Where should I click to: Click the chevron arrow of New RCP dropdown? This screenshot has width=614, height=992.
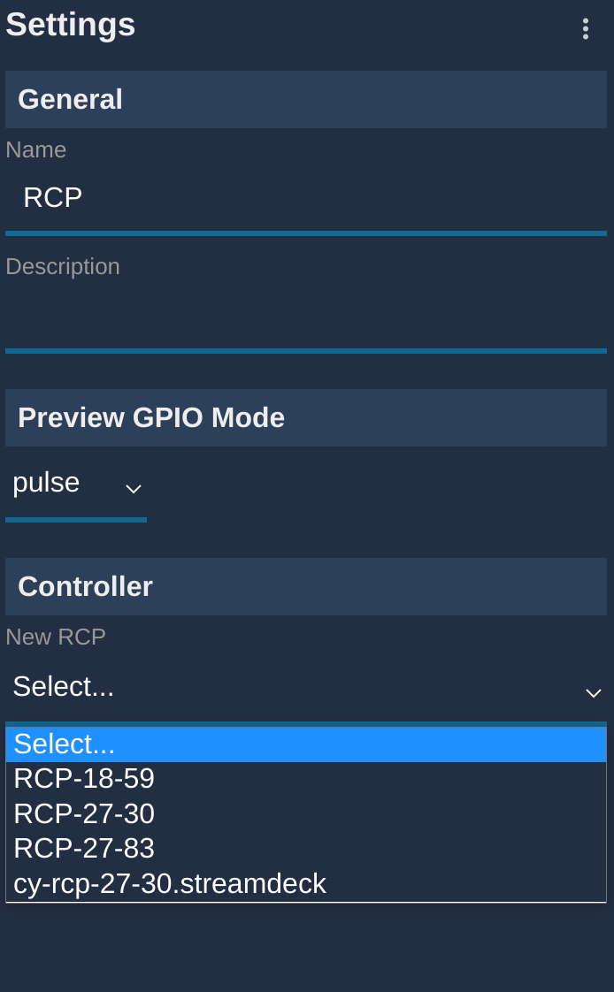click(x=593, y=693)
